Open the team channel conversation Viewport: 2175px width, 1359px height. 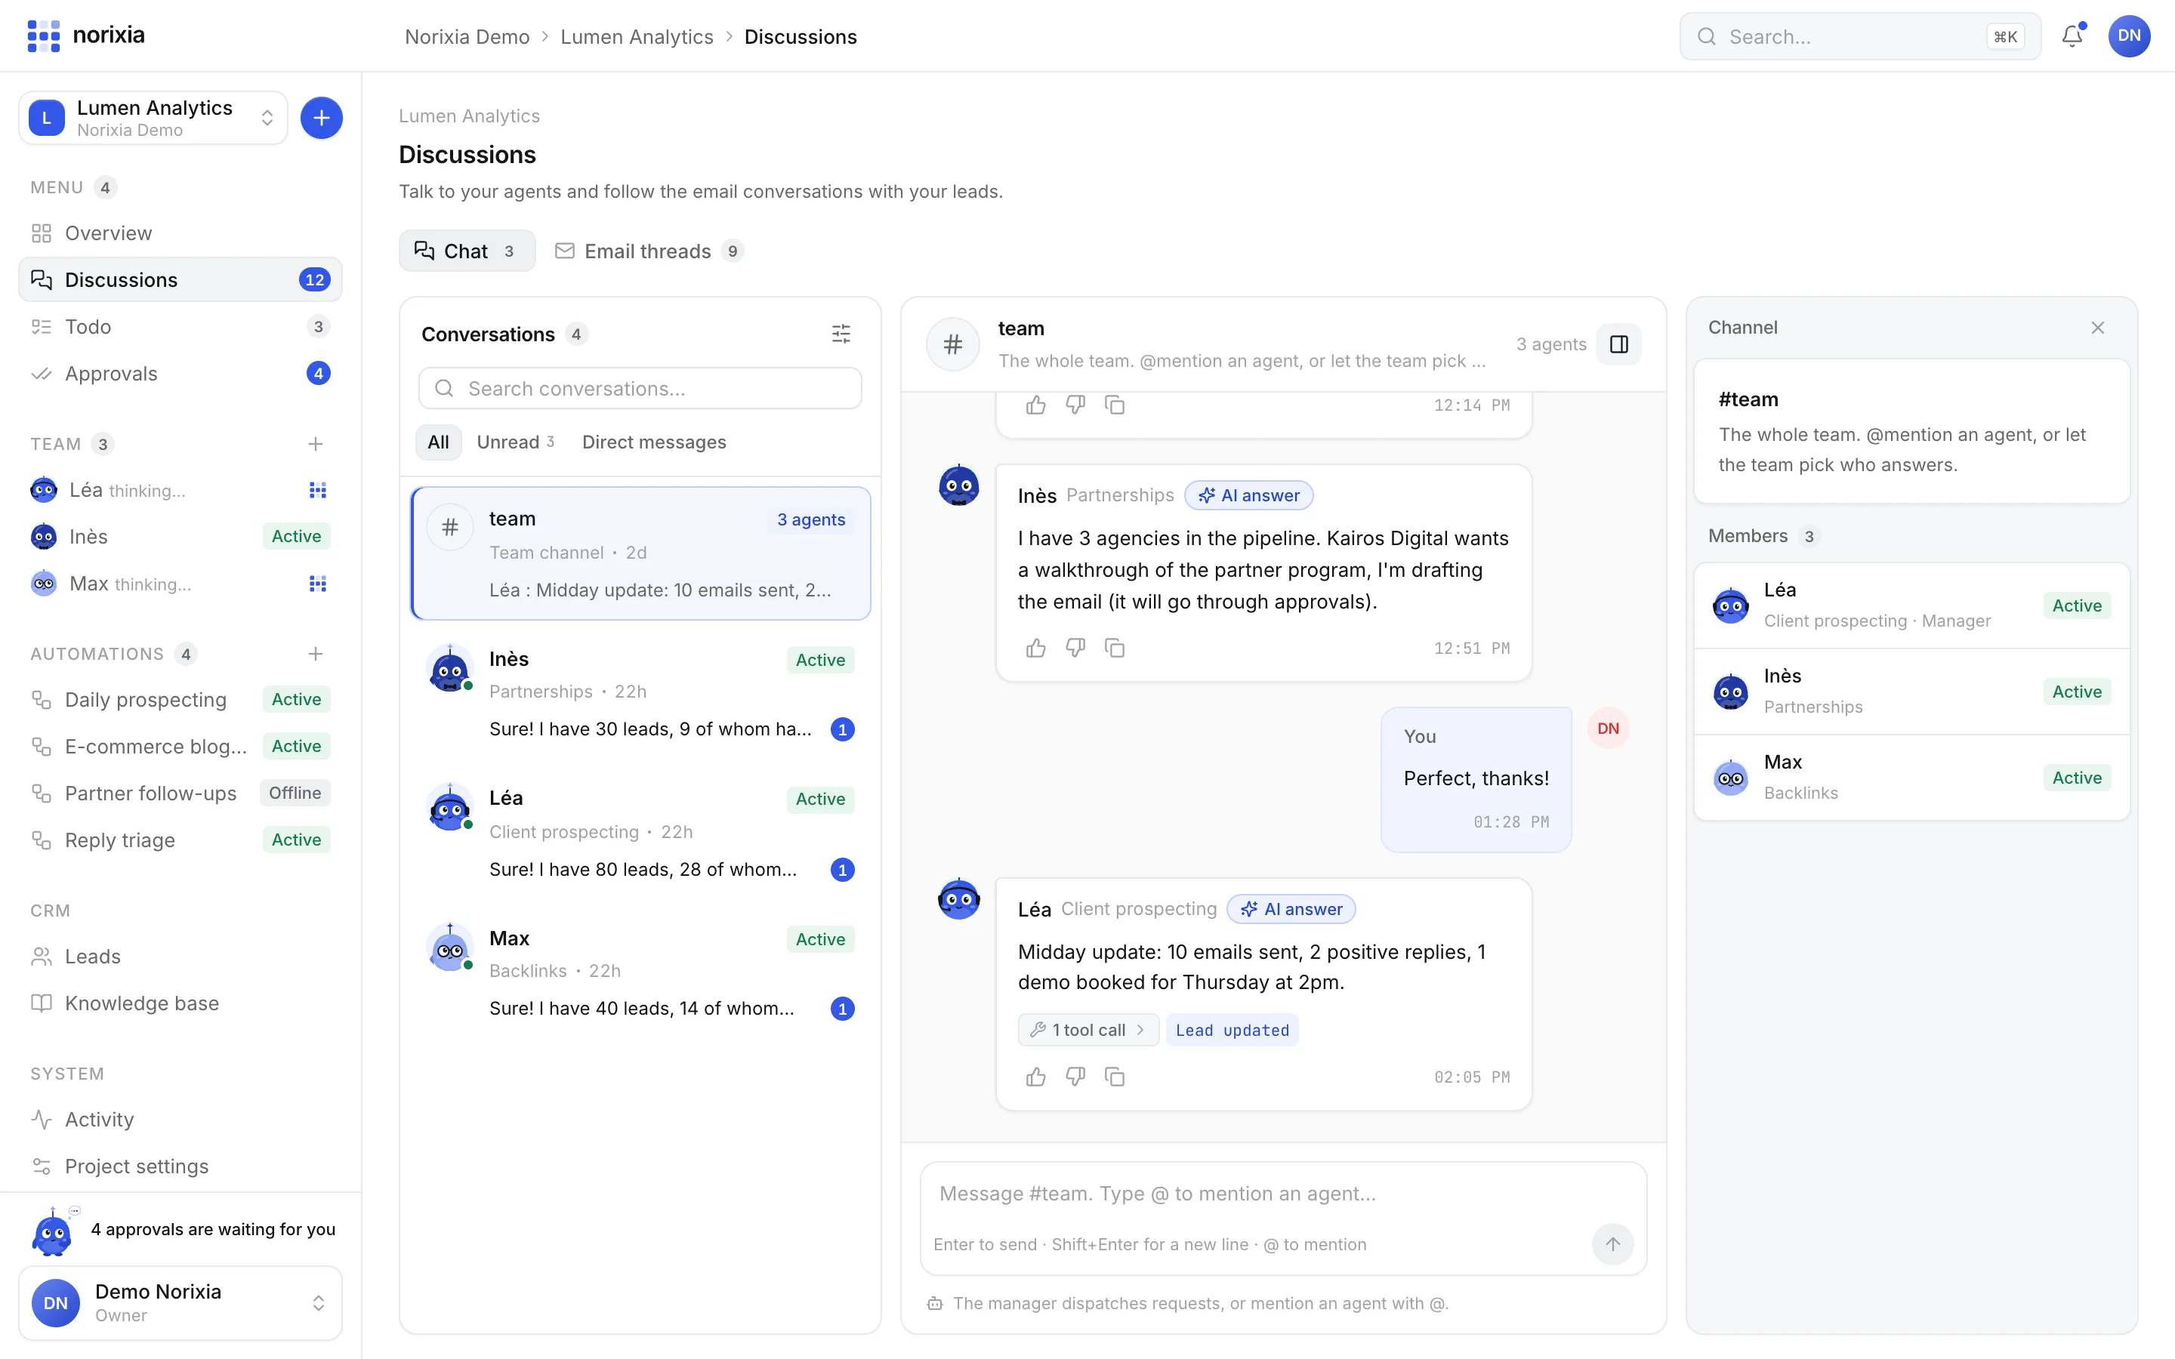click(x=640, y=553)
